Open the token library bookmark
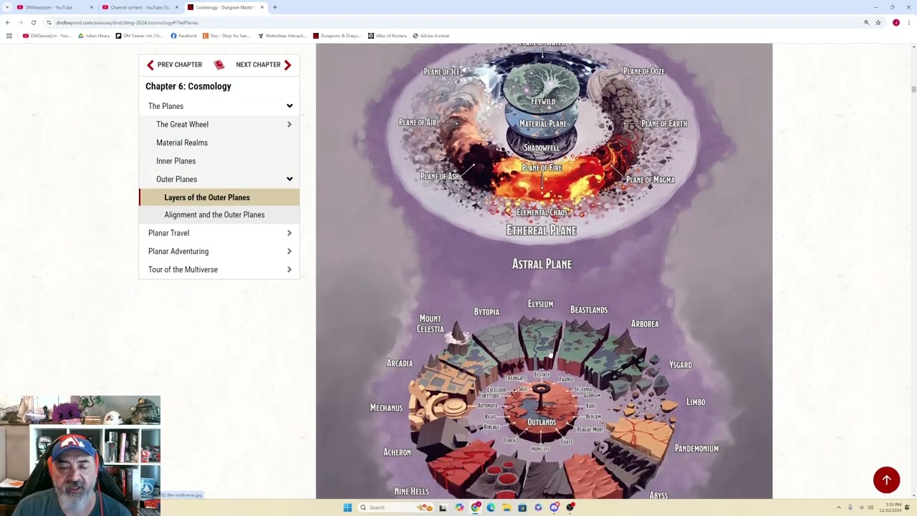 click(94, 36)
